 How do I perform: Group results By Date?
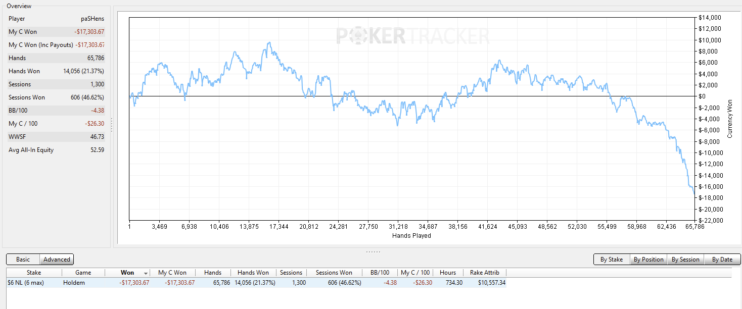(722, 260)
